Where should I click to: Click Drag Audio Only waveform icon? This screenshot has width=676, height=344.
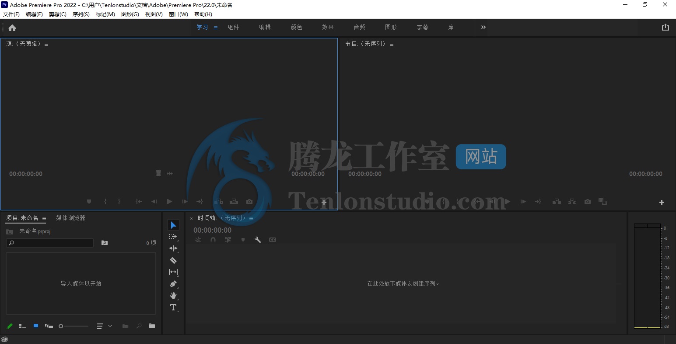point(170,173)
